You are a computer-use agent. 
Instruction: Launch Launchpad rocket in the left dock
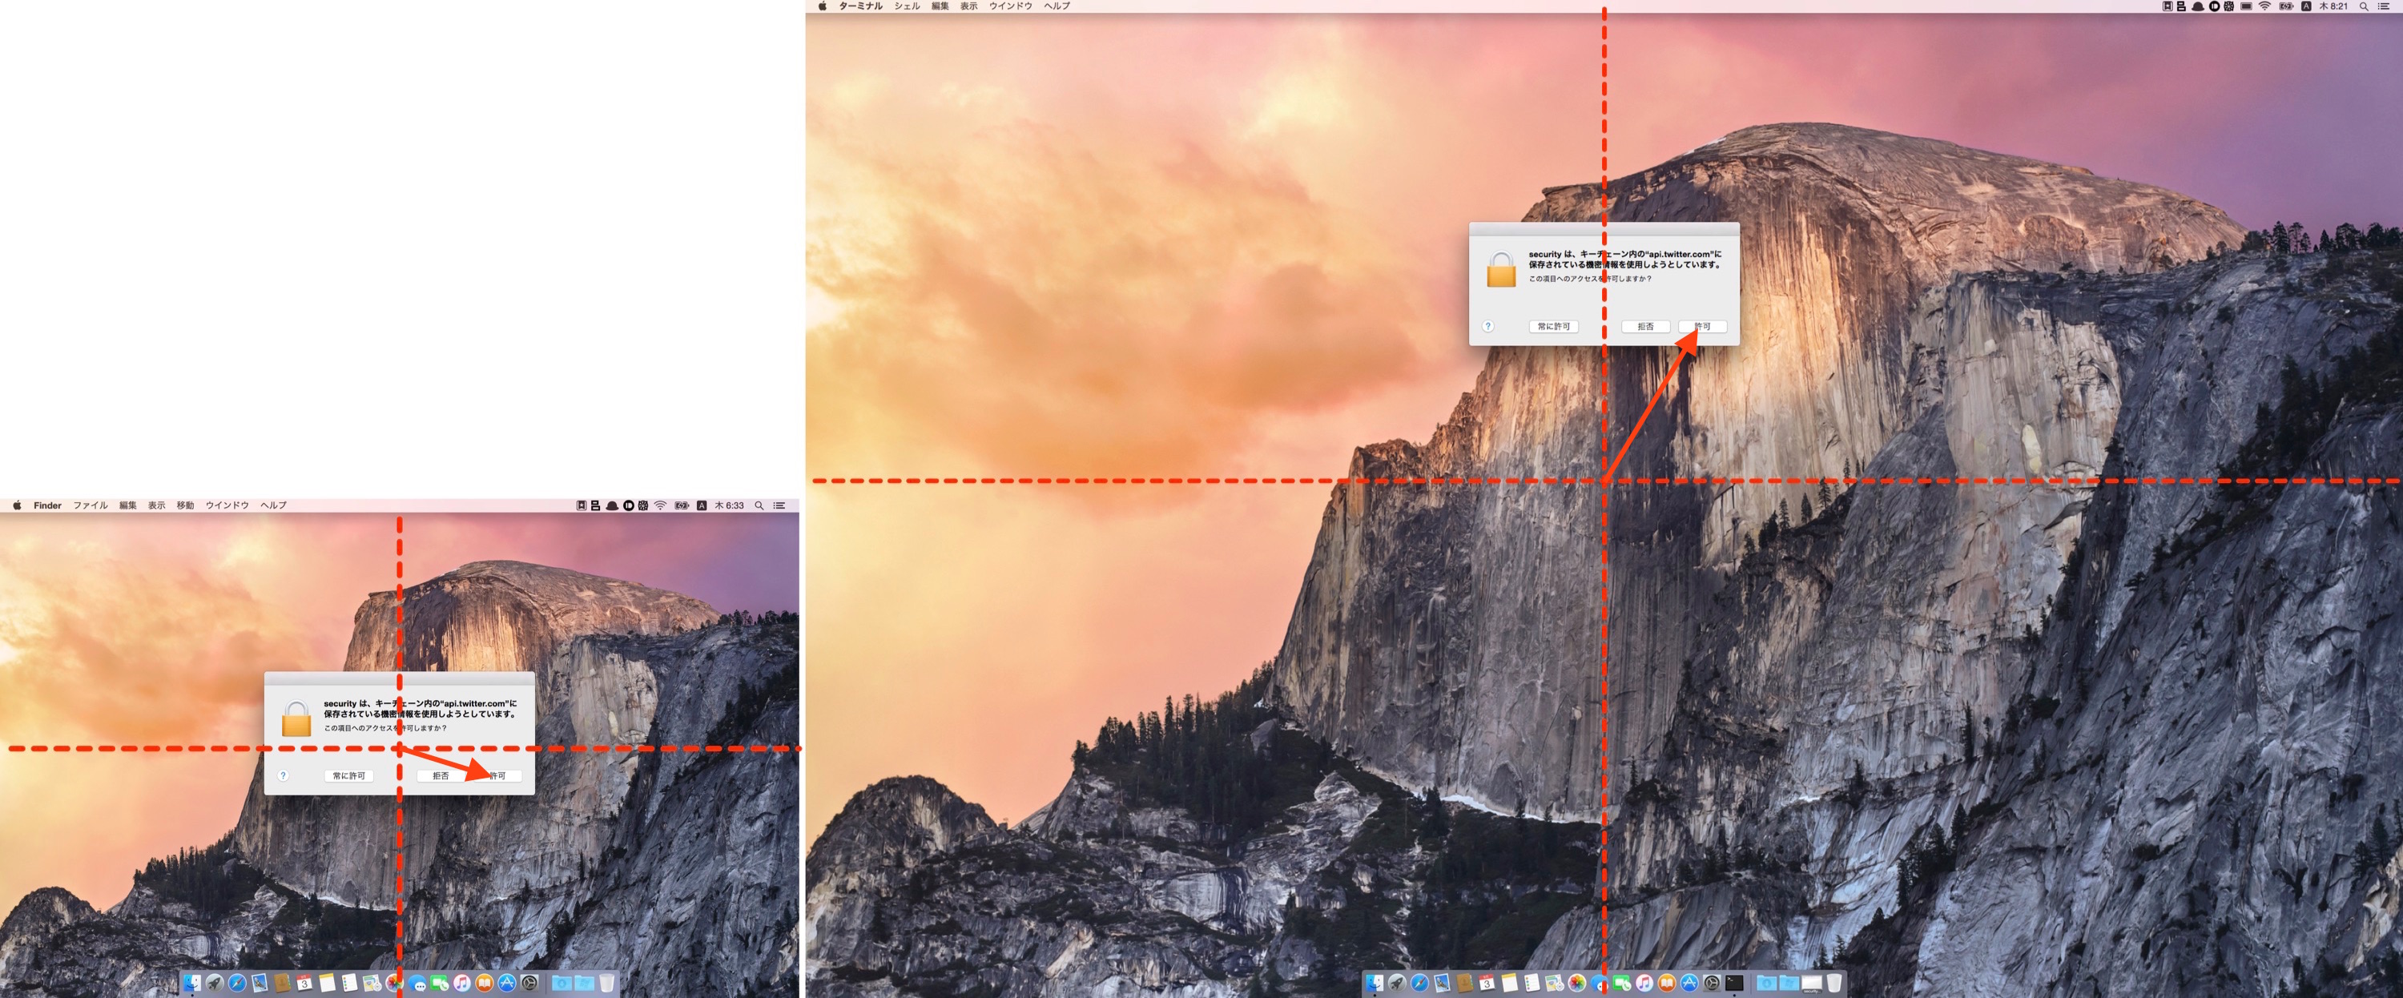click(215, 982)
